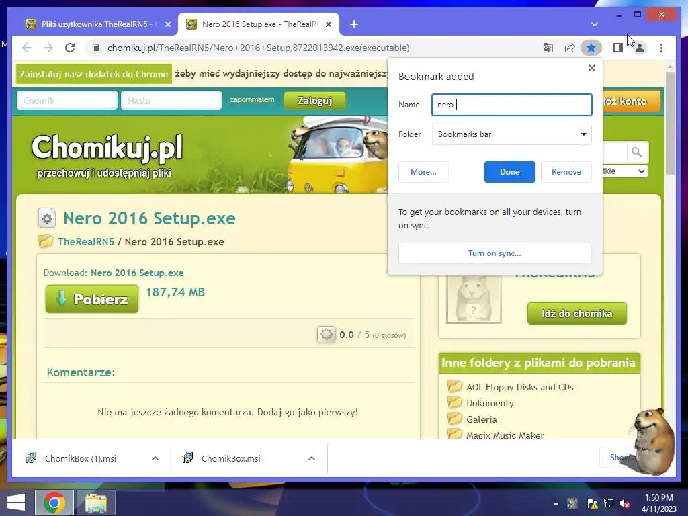Click the rating star icon
The width and height of the screenshot is (688, 516).
click(326, 335)
